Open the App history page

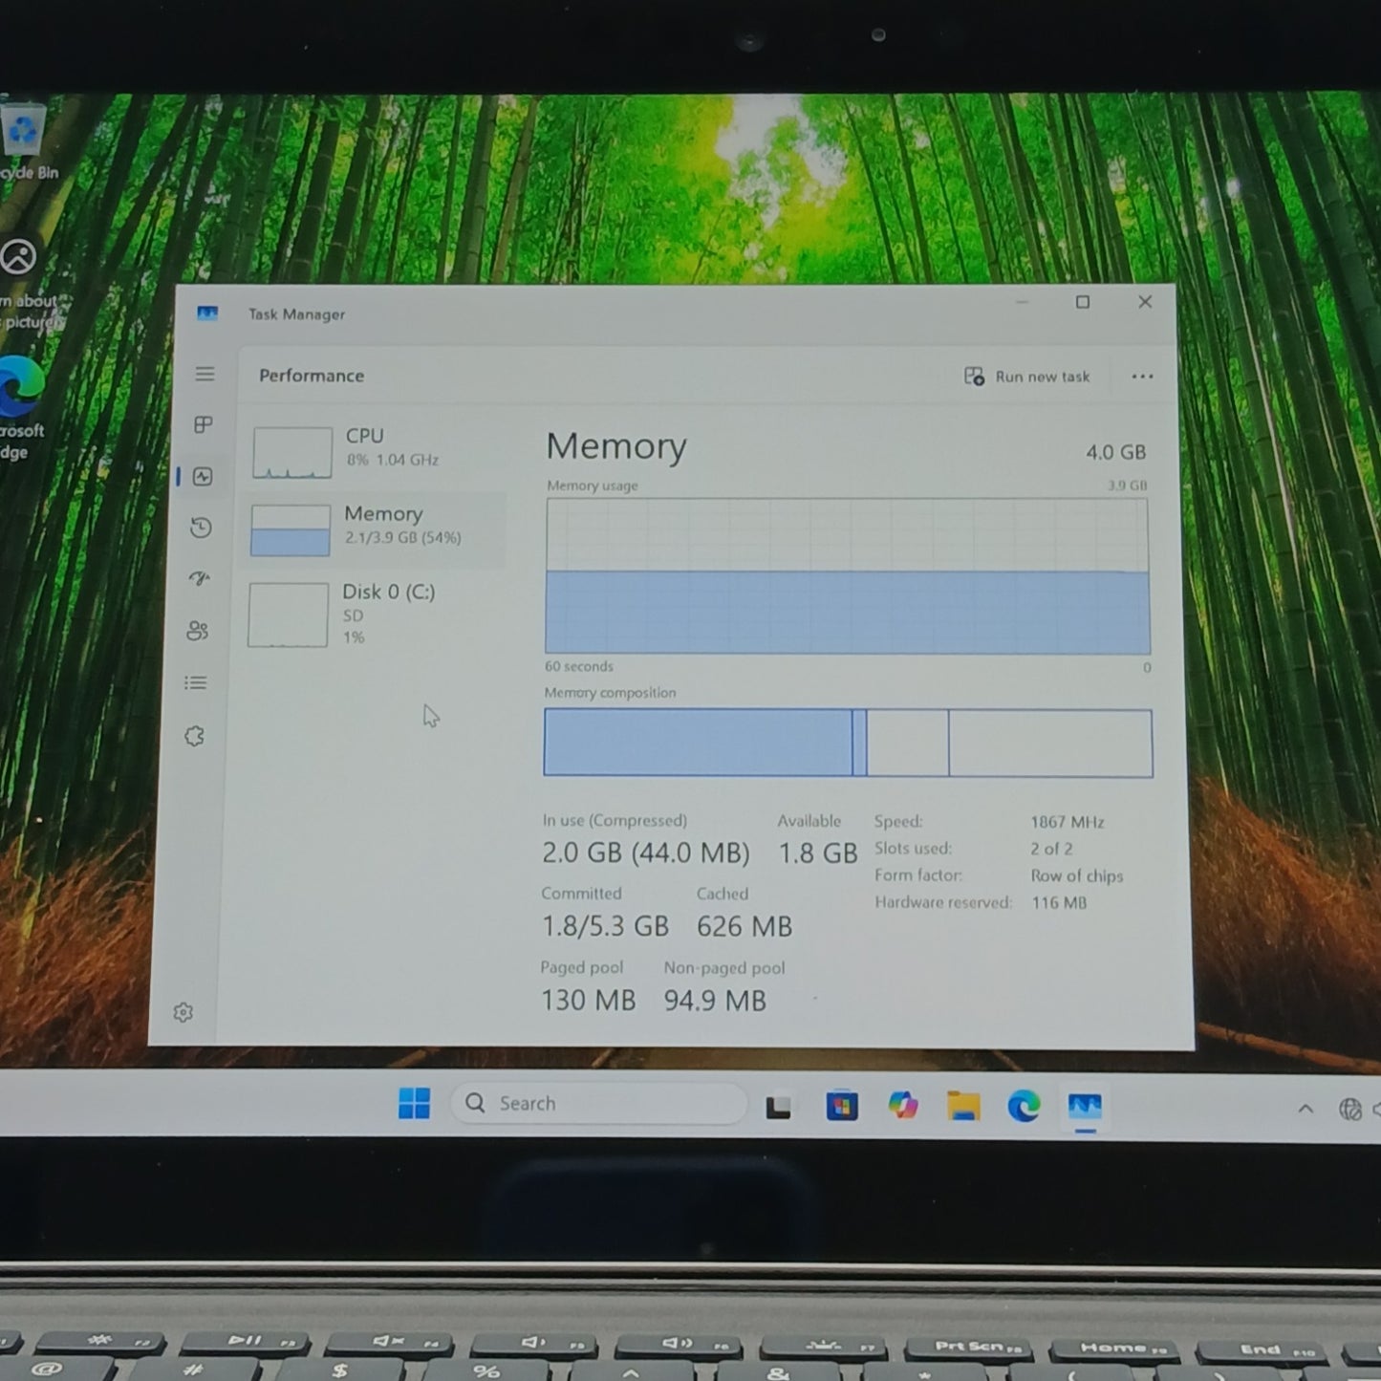[201, 528]
